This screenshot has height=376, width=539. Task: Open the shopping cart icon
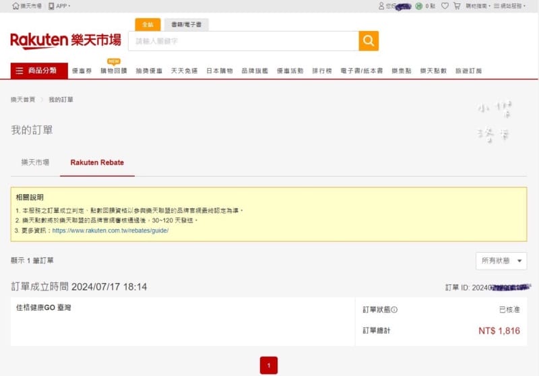[x=457, y=6]
